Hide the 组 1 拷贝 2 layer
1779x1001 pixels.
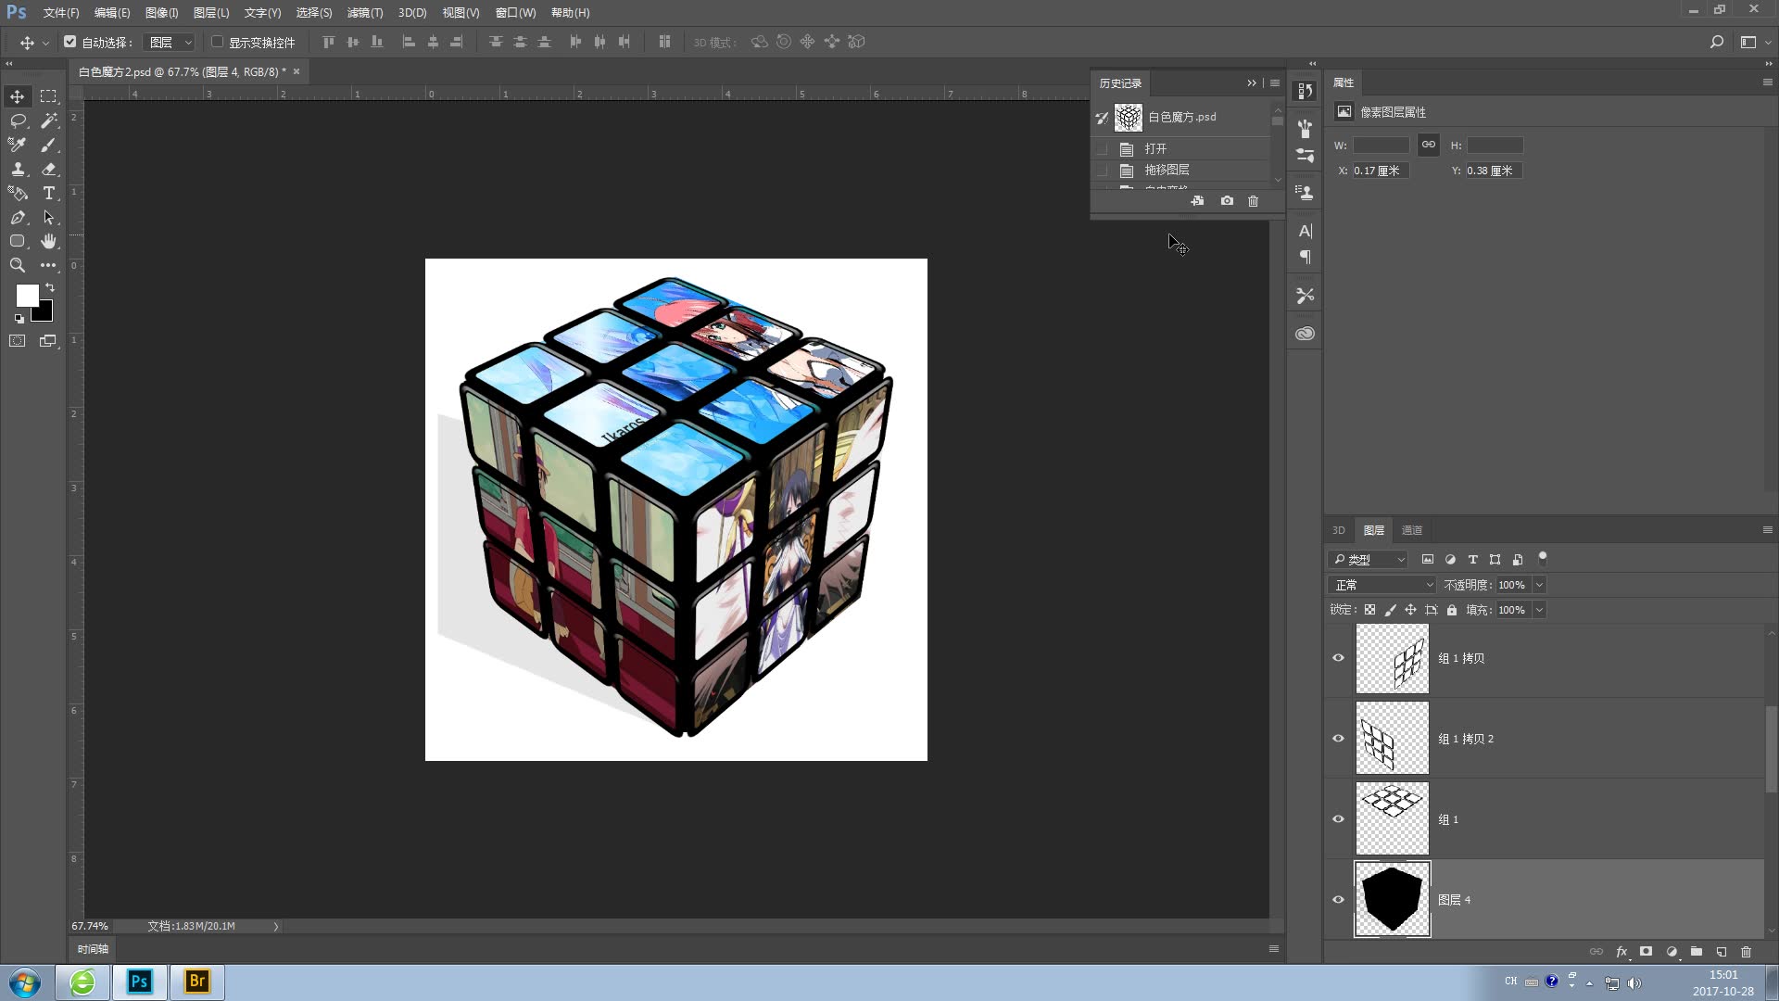(1338, 739)
